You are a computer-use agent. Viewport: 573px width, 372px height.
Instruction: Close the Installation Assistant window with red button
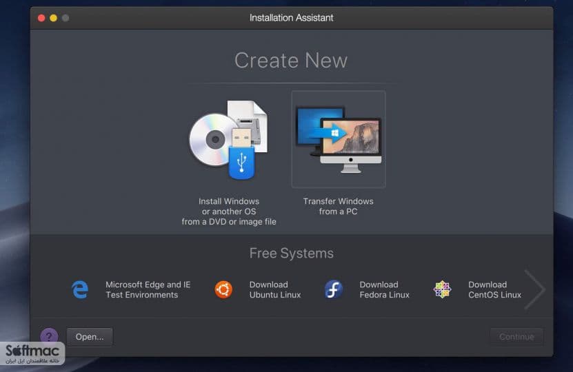pyautogui.click(x=41, y=18)
